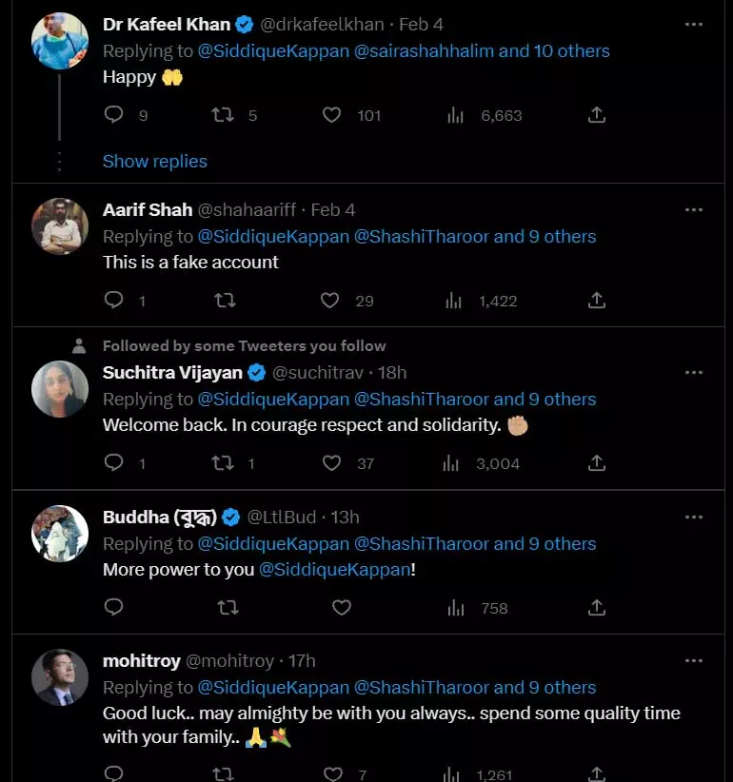The width and height of the screenshot is (733, 782).
Task: Open three-dot menu on Aarif Shah's tweet
Action: point(693,209)
